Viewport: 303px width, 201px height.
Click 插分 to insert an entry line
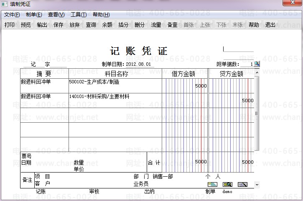(123, 25)
